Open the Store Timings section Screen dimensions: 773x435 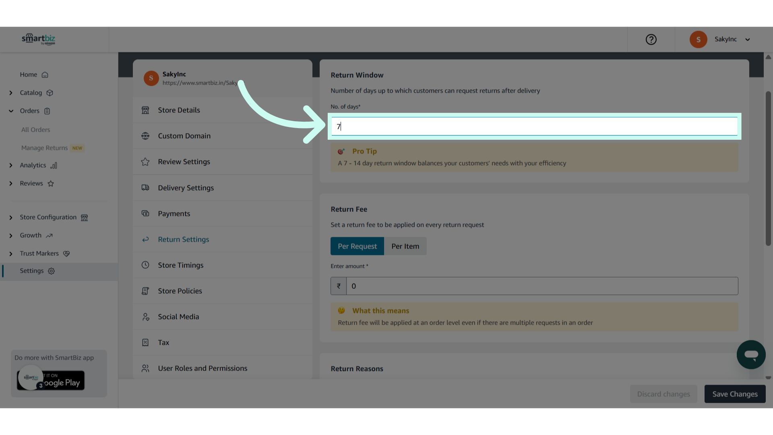[x=223, y=265]
